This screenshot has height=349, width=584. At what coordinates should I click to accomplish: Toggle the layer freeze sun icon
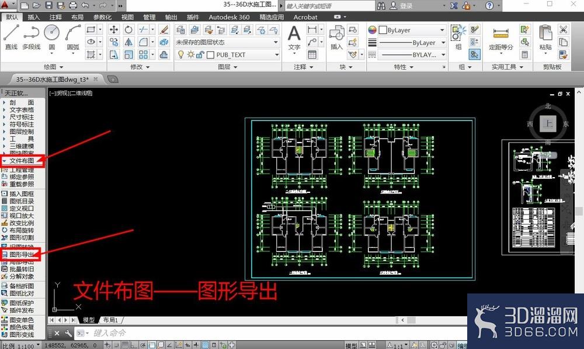(x=191, y=55)
